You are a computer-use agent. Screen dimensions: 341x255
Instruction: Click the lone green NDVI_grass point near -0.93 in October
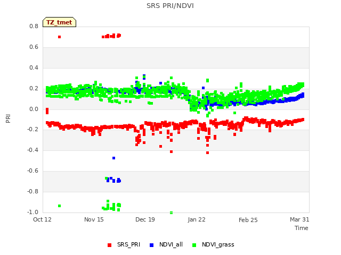click(59, 206)
